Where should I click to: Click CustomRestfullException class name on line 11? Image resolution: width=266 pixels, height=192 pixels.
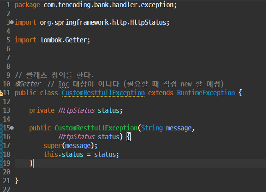tap(103, 93)
